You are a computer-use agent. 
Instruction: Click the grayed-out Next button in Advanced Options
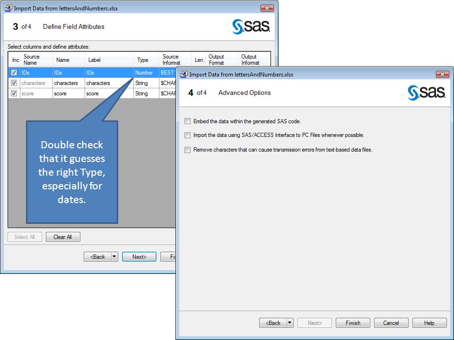(x=315, y=323)
